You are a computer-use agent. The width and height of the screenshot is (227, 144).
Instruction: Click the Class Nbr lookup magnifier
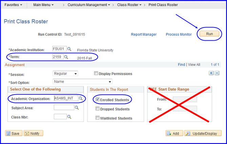pyautogui.click(x=69, y=117)
